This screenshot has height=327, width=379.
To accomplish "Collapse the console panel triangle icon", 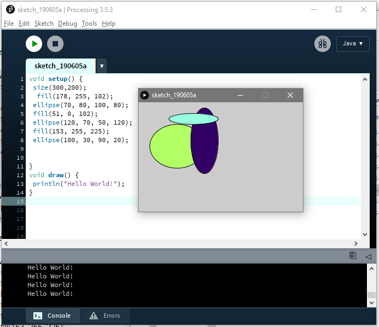I will [369, 256].
